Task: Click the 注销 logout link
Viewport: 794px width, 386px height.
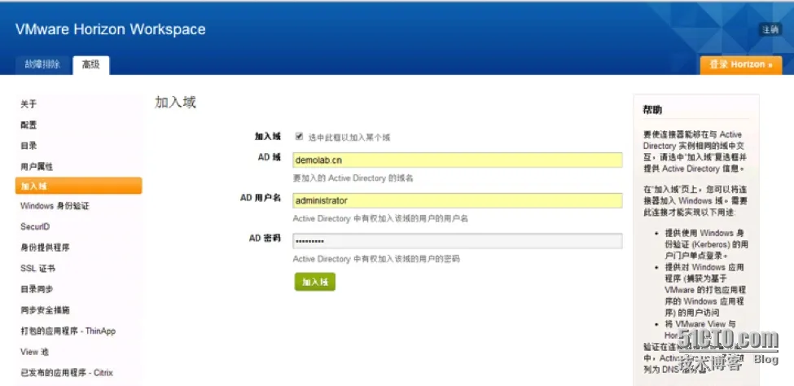Action: (770, 29)
